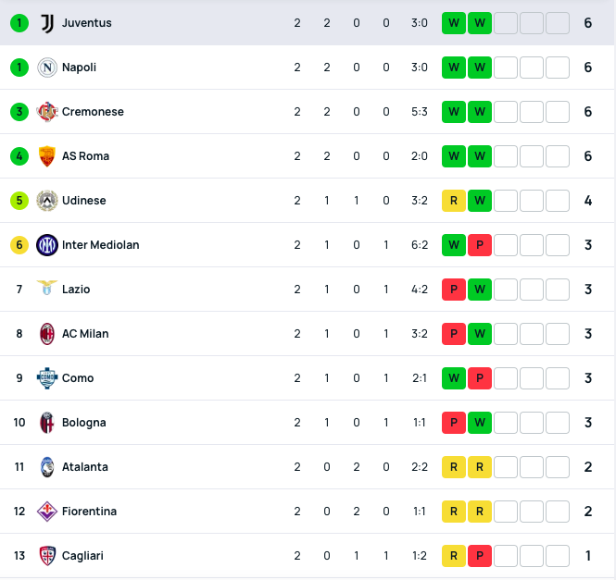
Task: Click Juventus's first green W result badge
Action: coord(454,23)
